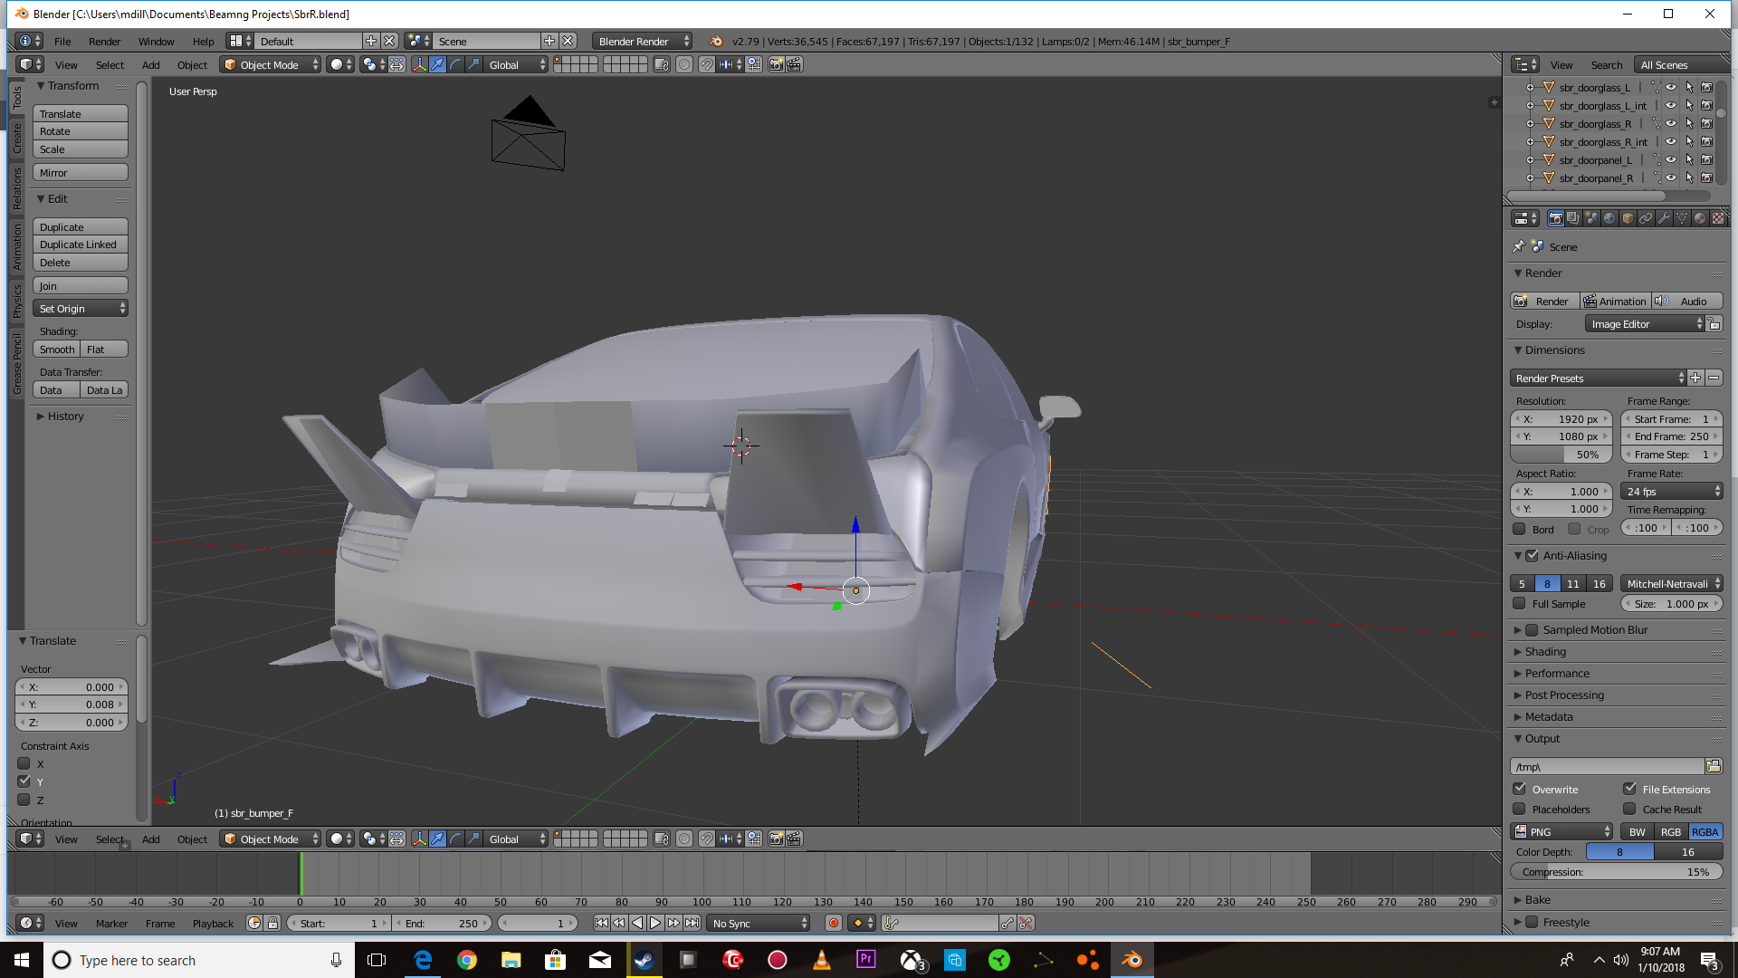Viewport: 1738px width, 978px height.
Task: Toggle selectability of sbr_doorglass_R arrow icon
Action: click(x=1689, y=124)
